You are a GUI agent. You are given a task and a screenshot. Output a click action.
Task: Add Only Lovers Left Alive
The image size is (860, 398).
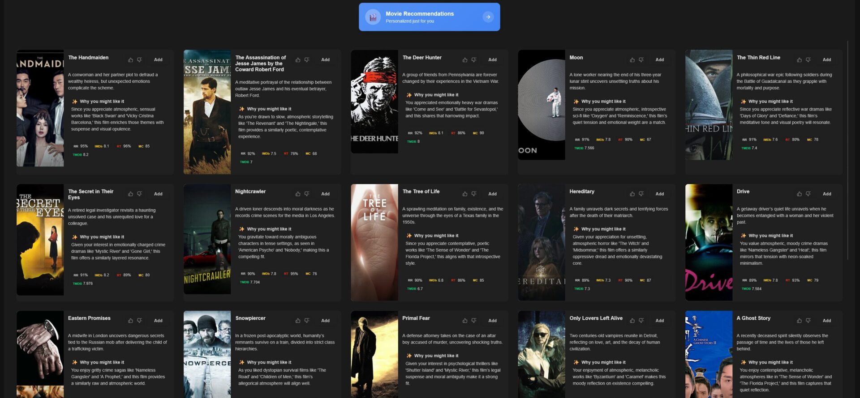(659, 321)
